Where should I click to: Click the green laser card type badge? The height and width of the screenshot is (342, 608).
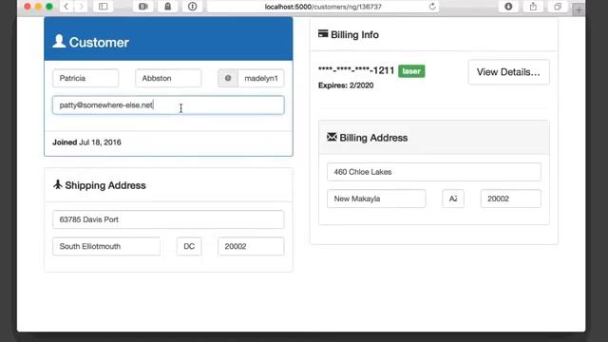411,71
